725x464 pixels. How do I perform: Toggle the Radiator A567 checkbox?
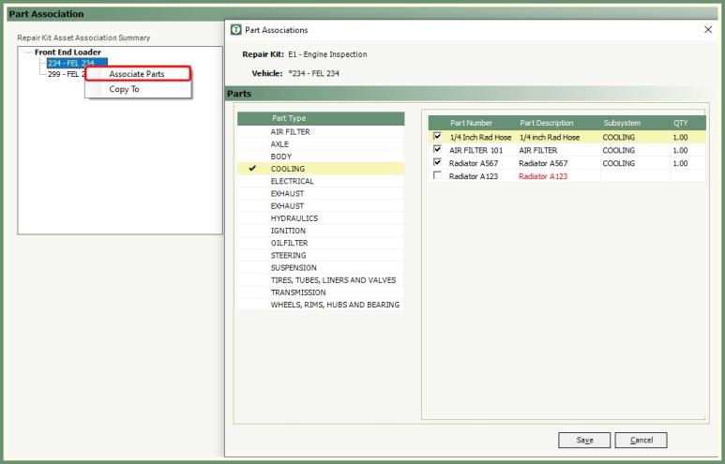point(437,163)
